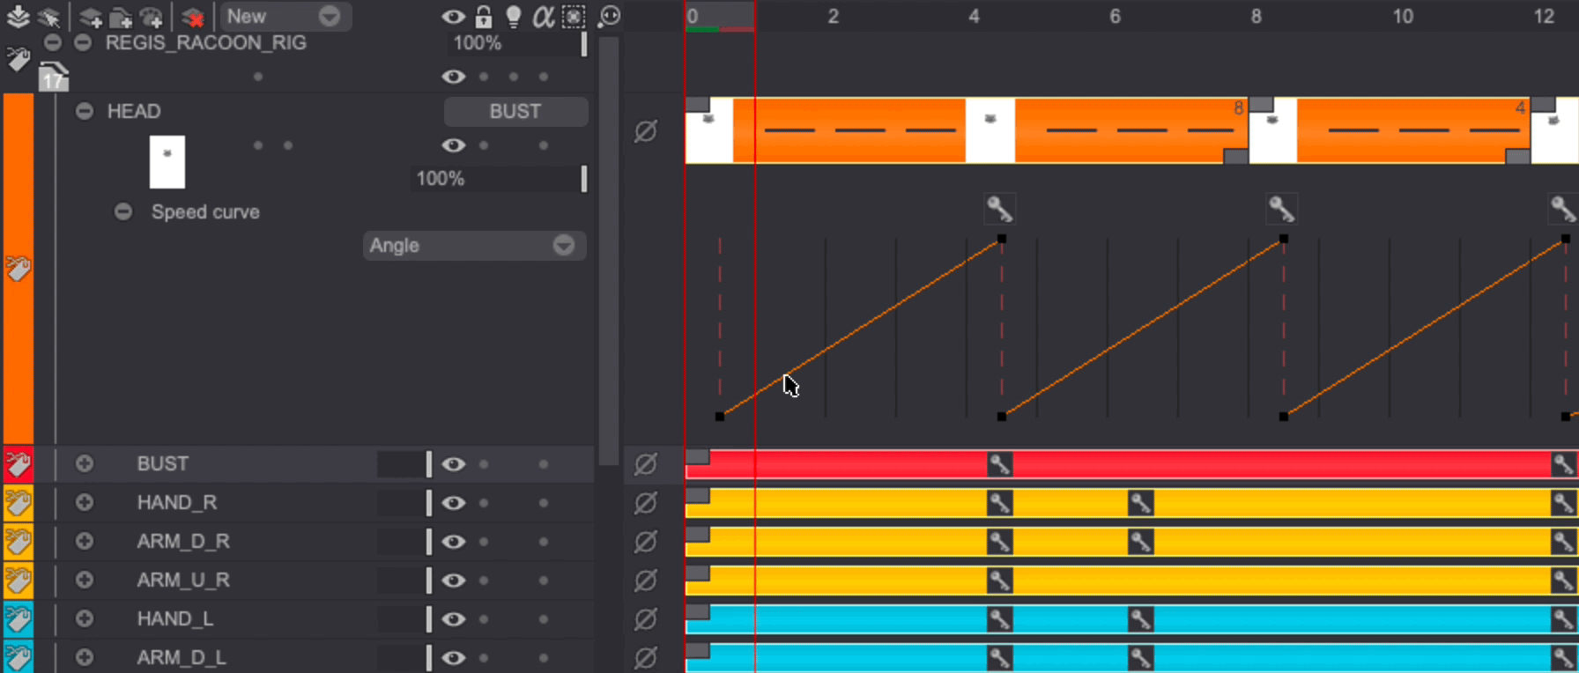Click the key icon above the first curve peak

coord(999,209)
